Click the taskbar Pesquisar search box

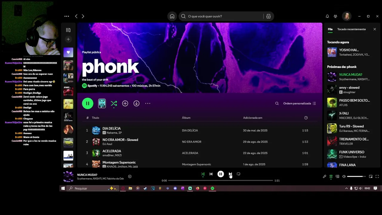click(93, 188)
